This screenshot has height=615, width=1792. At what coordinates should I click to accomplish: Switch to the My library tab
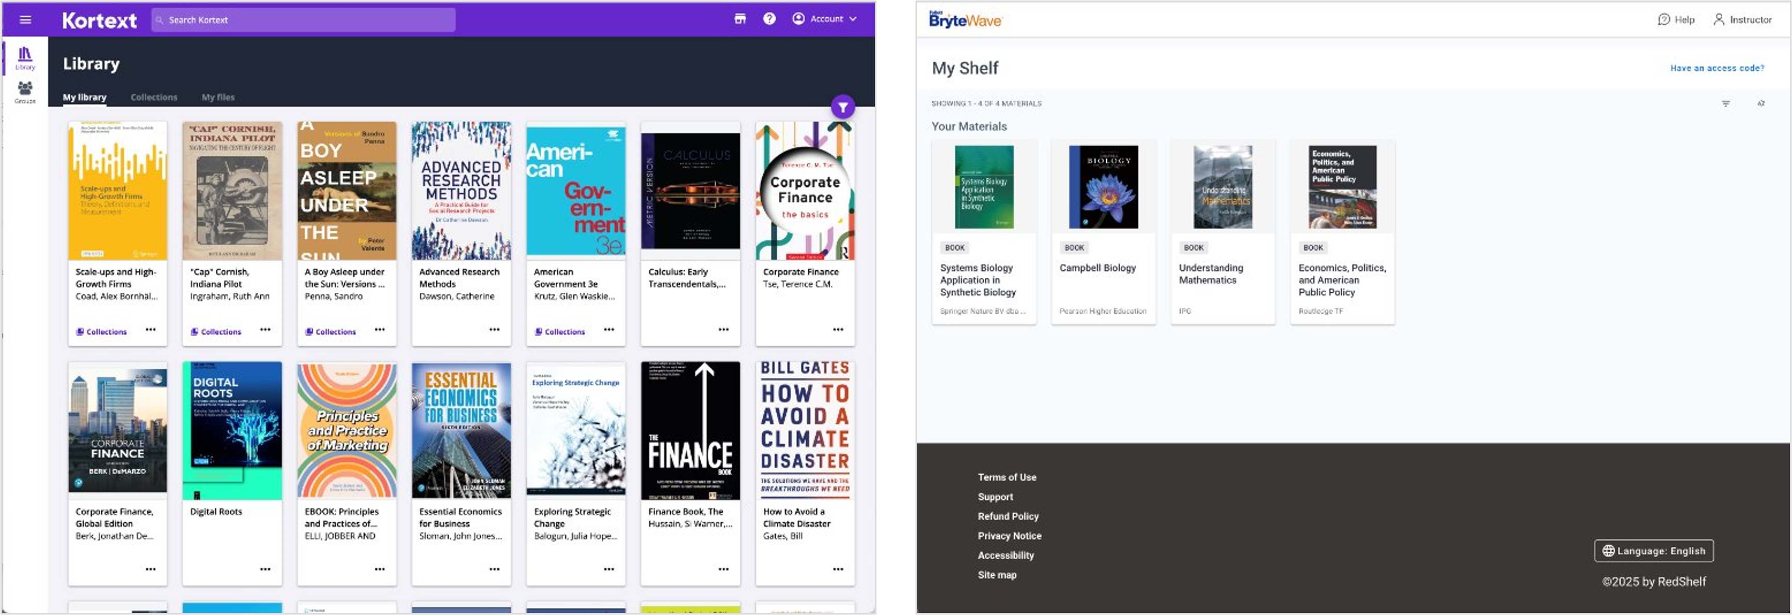pos(85,98)
